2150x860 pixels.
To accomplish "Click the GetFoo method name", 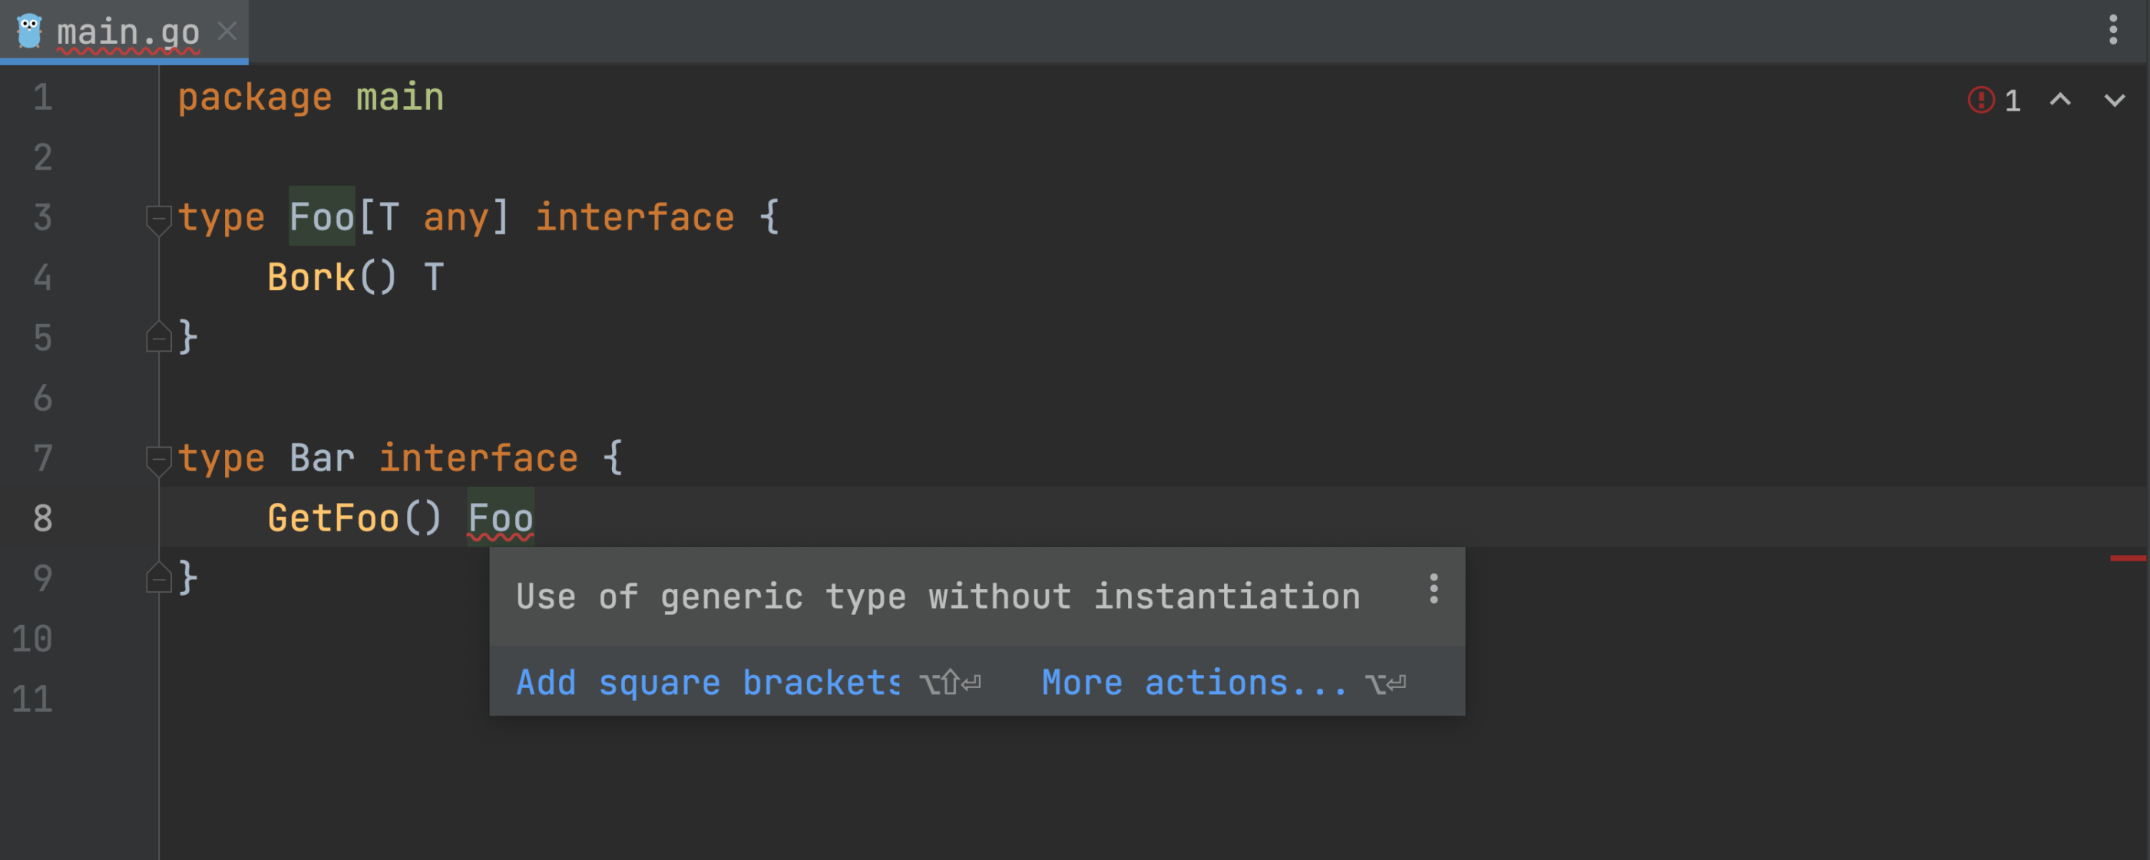I will (x=333, y=518).
